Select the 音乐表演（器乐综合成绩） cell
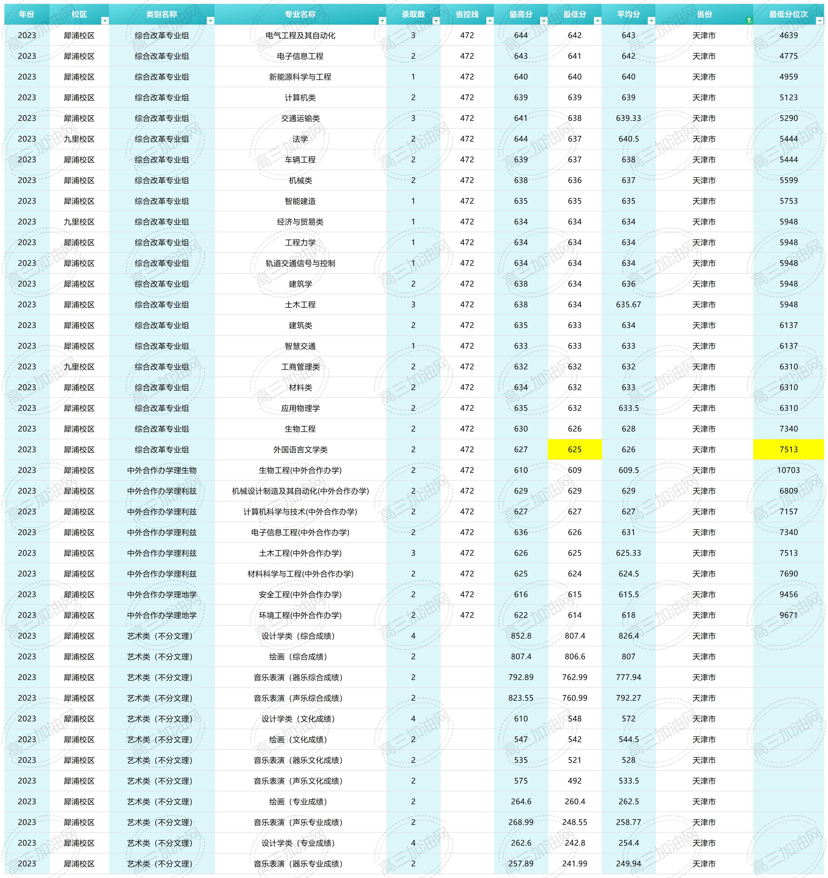This screenshot has height=878, width=828. pos(300,677)
